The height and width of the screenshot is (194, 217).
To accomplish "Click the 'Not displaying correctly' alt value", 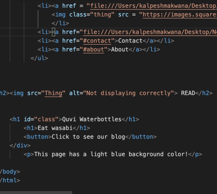I will [128, 93].
